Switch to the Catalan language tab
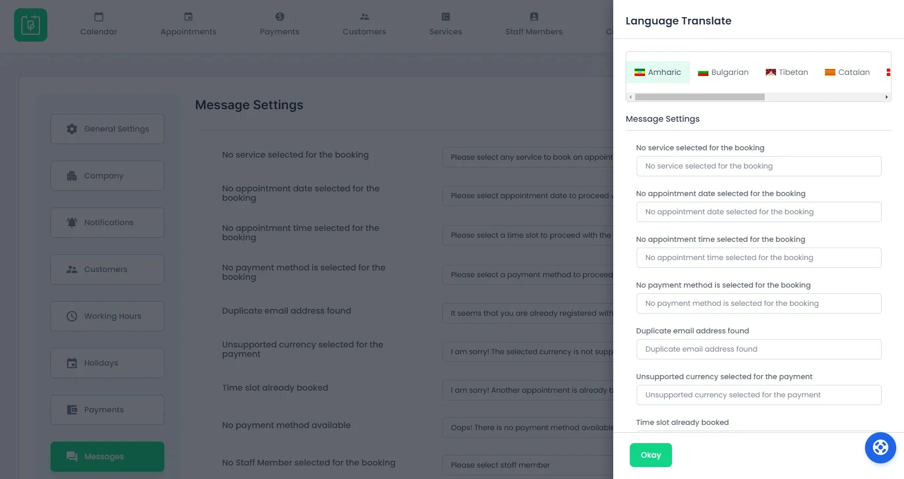Screen dimensions: 904x479 [847, 72]
